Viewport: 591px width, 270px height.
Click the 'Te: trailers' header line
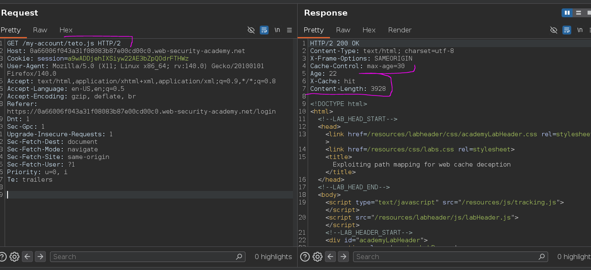pyautogui.click(x=29, y=180)
